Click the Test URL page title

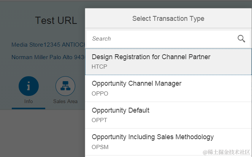[56, 20]
